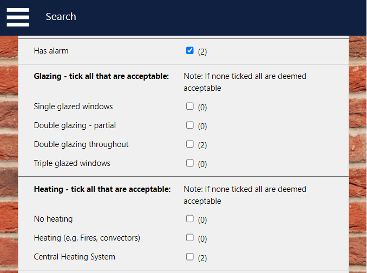367x273 pixels.
Task: Click the Has alarm label
Action: tap(51, 51)
